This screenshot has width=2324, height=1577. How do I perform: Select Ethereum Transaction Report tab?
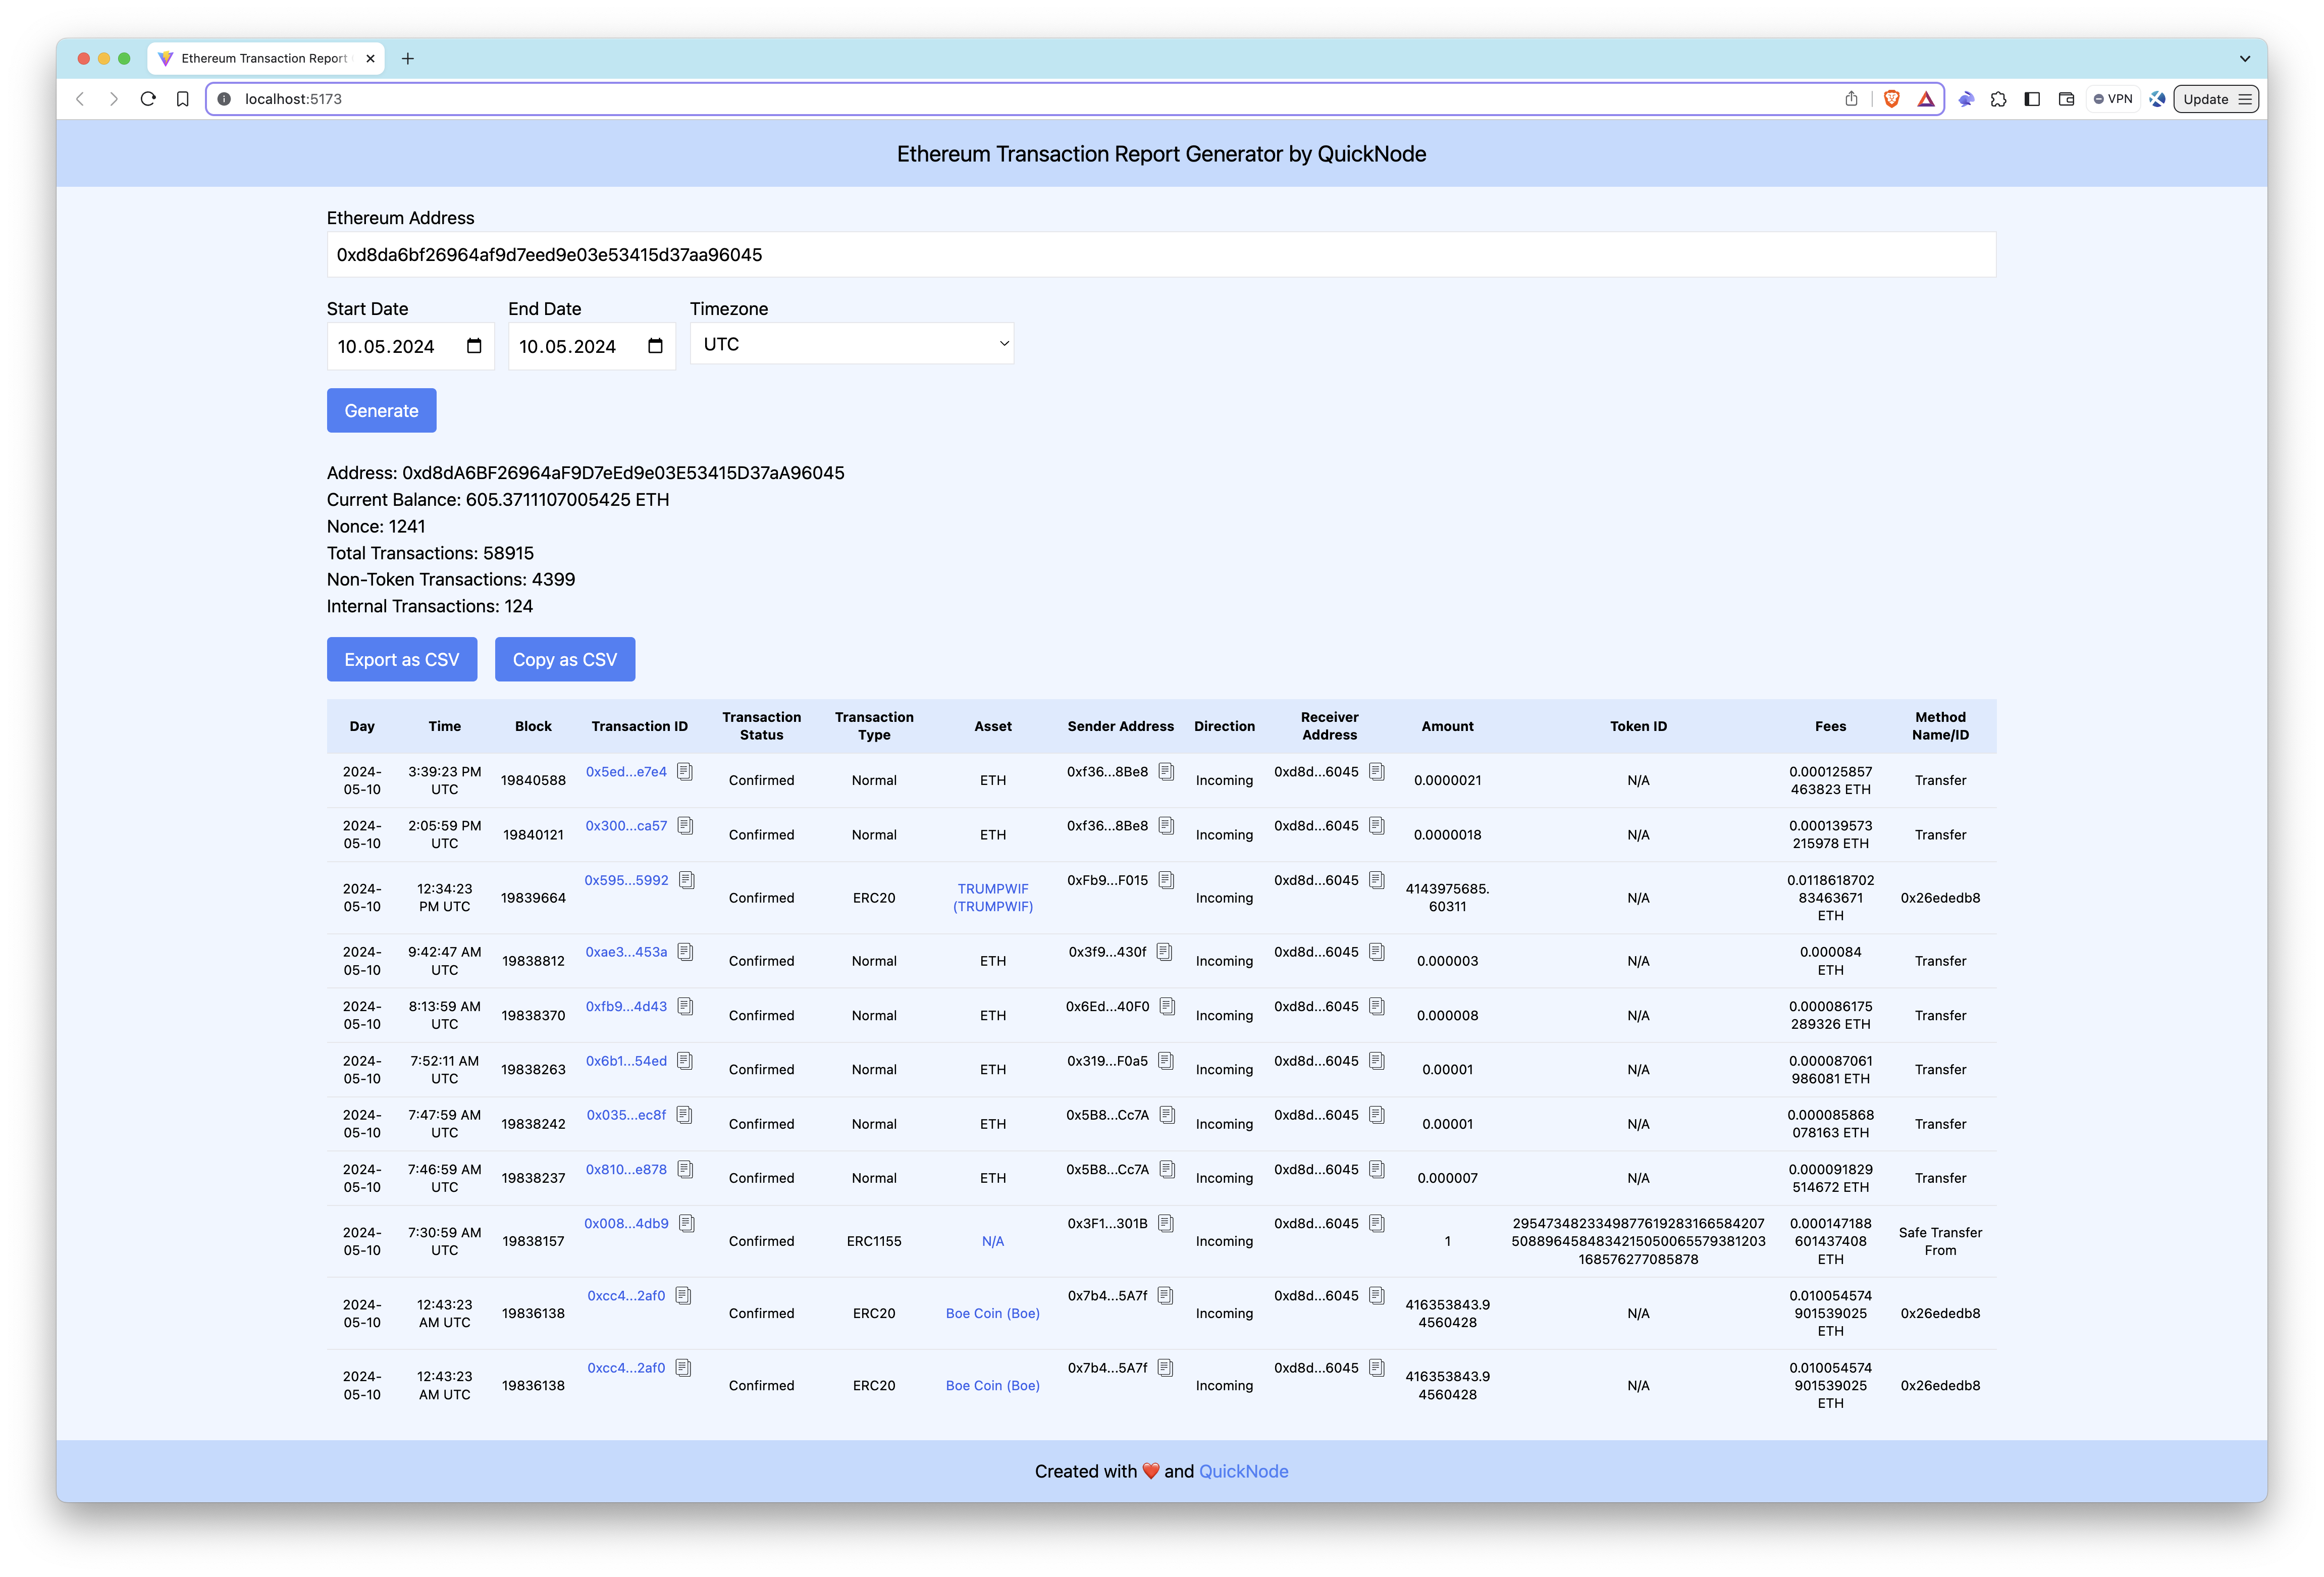click(x=264, y=59)
